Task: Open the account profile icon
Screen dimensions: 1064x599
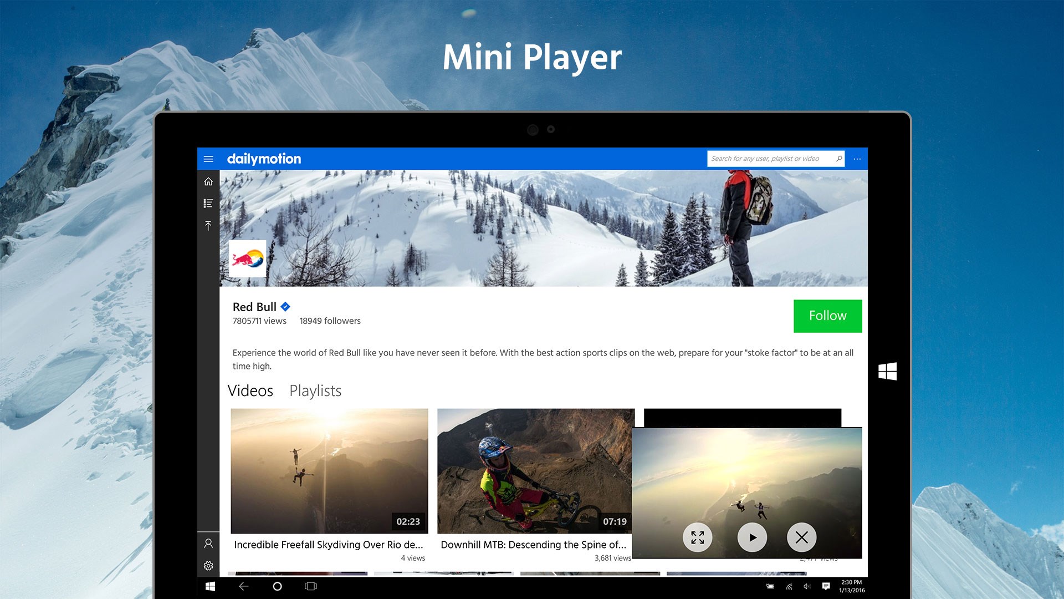Action: click(208, 542)
